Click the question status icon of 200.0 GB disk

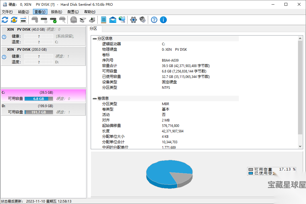pos(4,57)
